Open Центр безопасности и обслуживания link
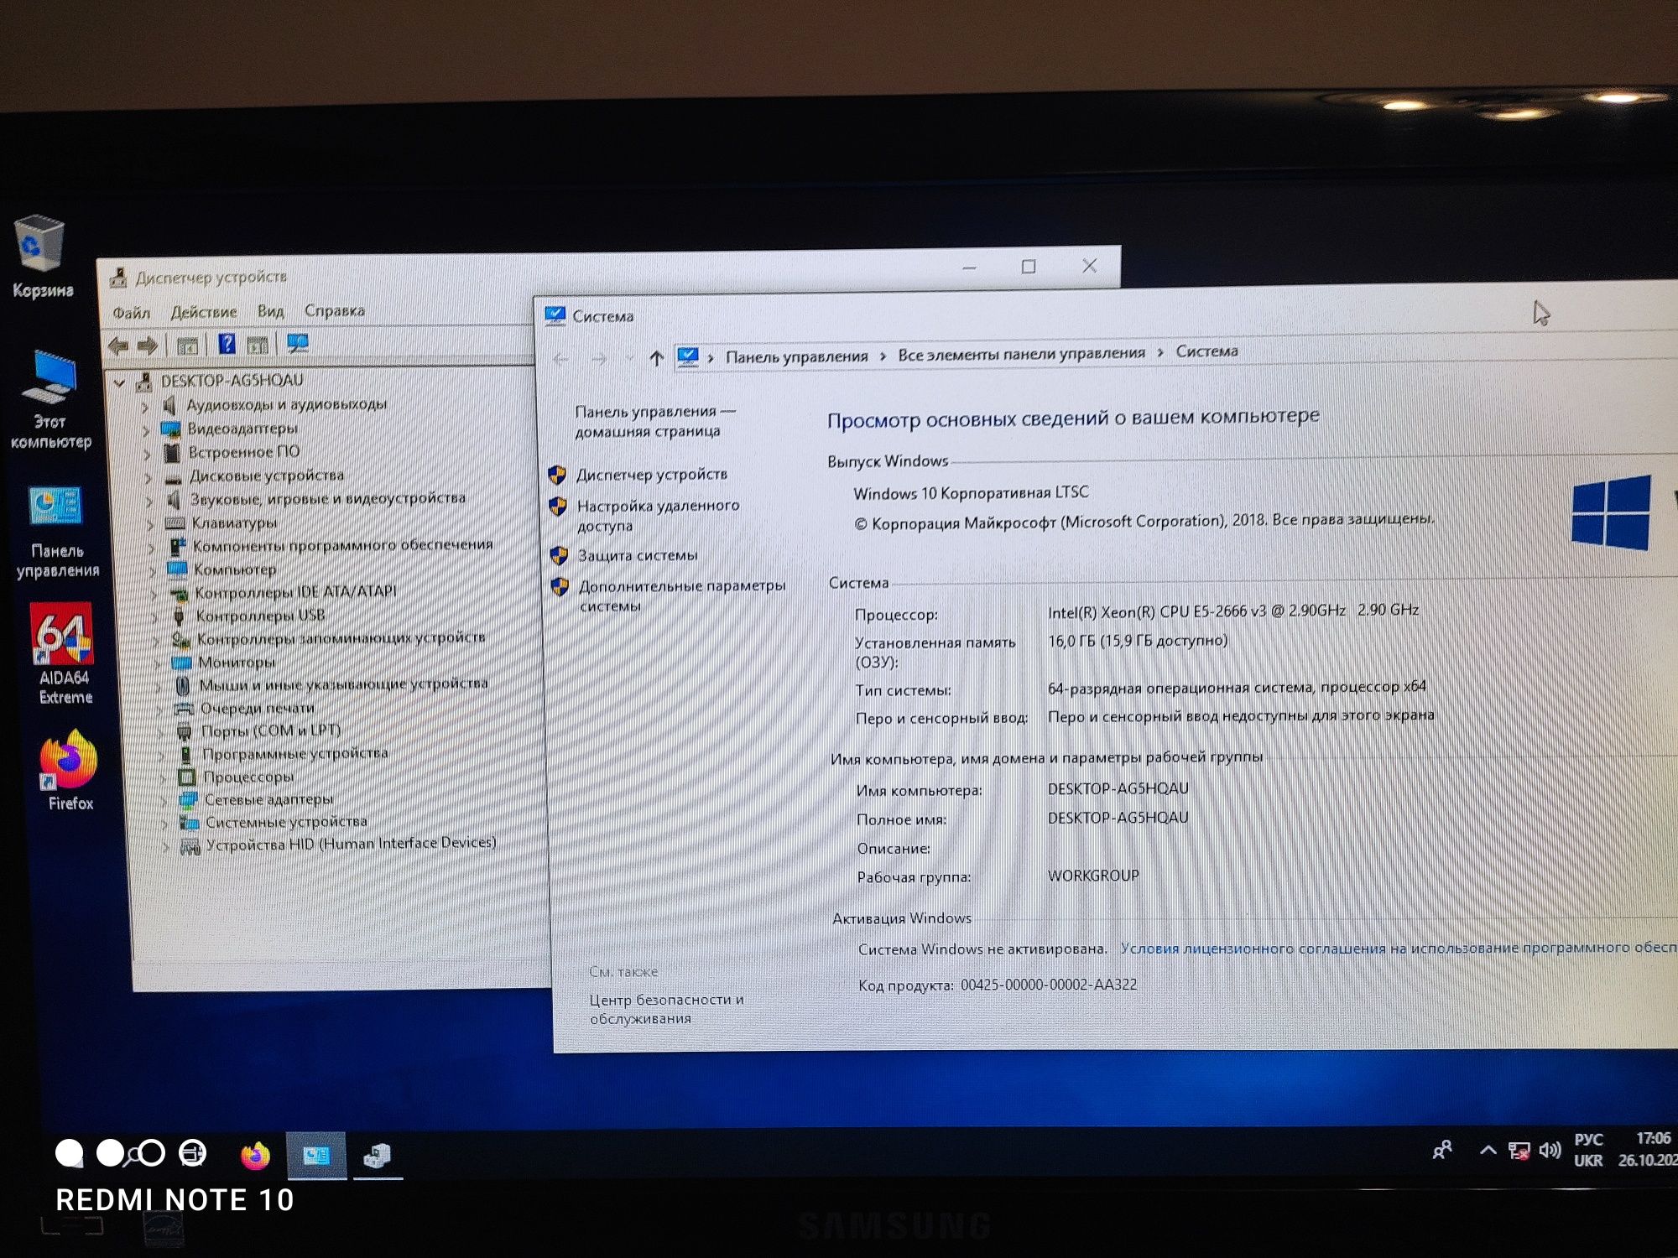The image size is (1678, 1258). click(666, 1009)
